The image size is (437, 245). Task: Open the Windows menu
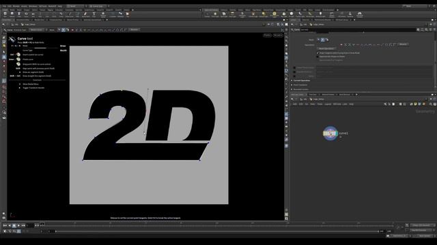33,6
